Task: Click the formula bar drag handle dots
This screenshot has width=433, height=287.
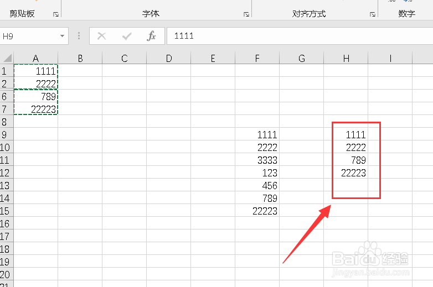Action: (79, 36)
